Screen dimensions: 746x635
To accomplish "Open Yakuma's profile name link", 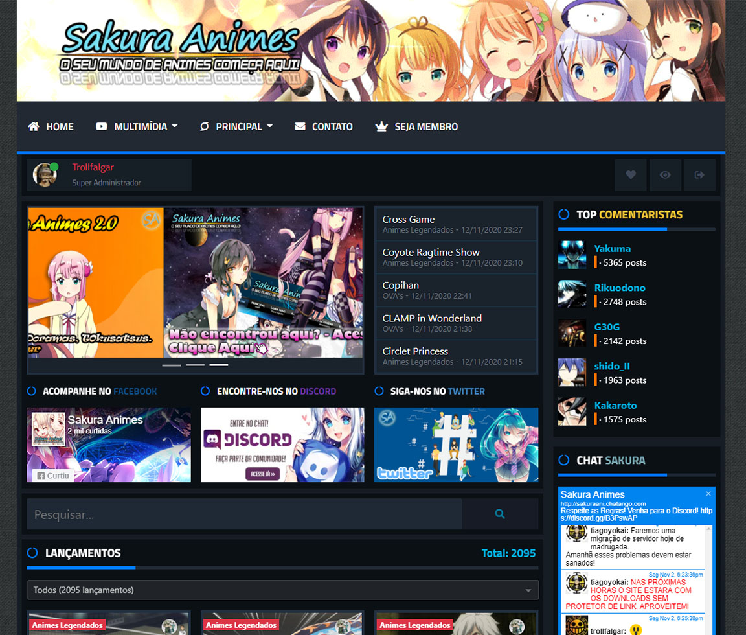I will click(613, 248).
